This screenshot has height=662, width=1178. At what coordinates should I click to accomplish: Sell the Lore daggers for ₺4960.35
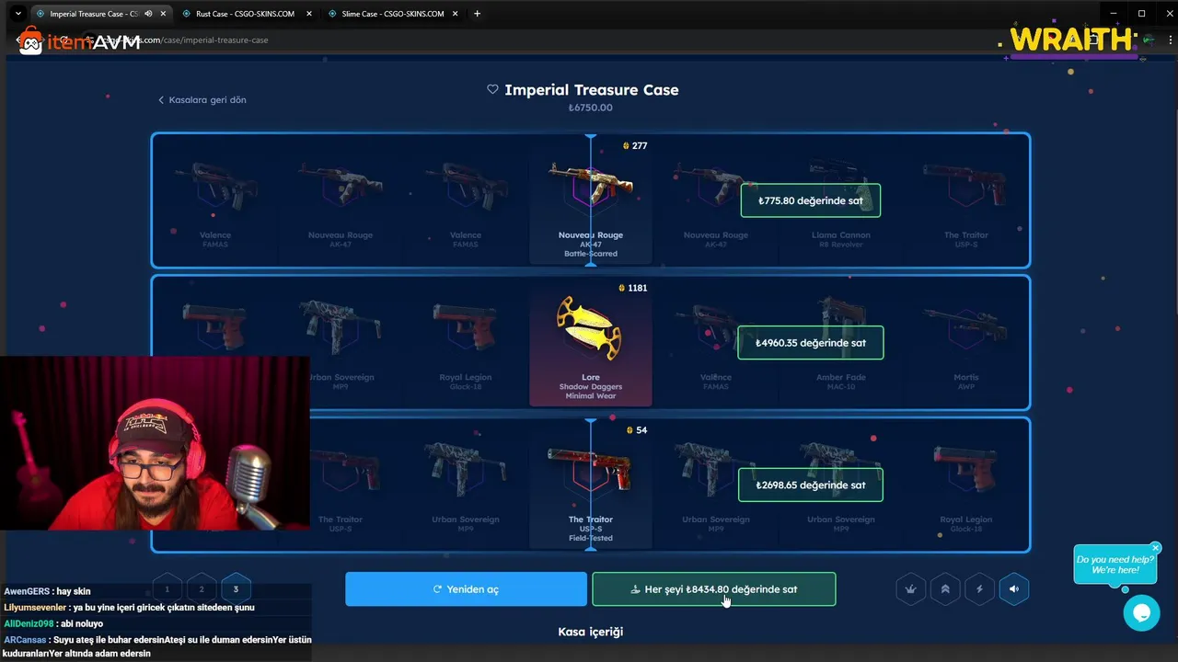(x=810, y=343)
